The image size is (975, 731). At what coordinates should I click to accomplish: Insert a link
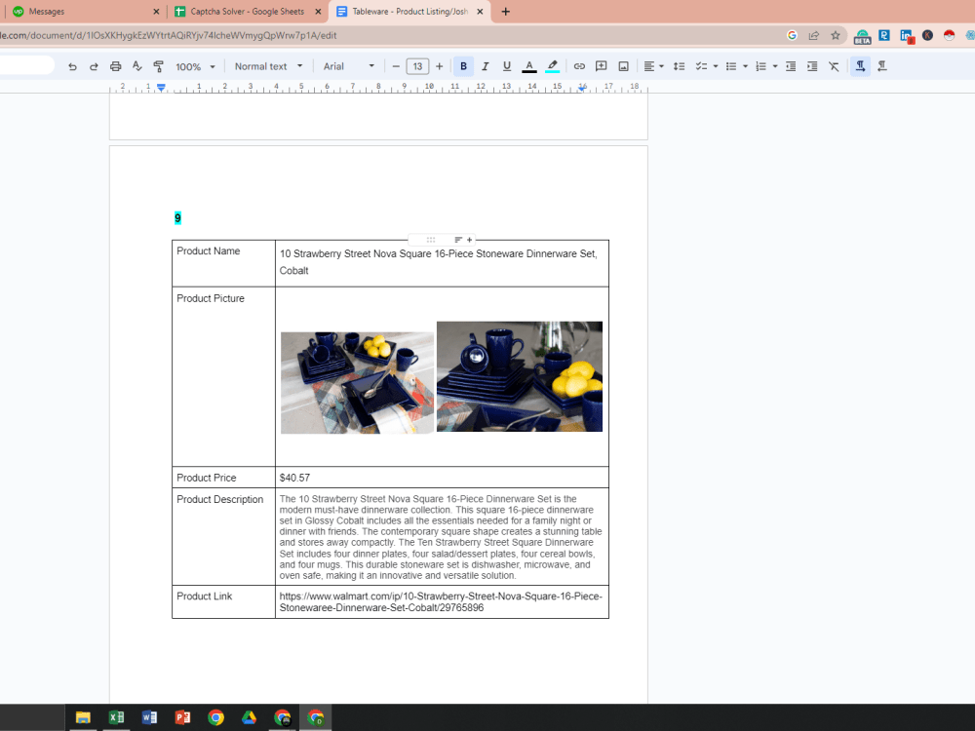pyautogui.click(x=579, y=66)
